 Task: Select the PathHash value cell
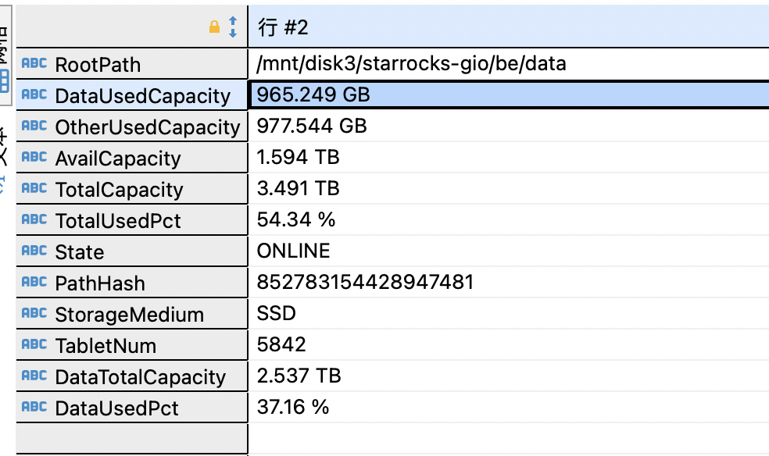[509, 282]
